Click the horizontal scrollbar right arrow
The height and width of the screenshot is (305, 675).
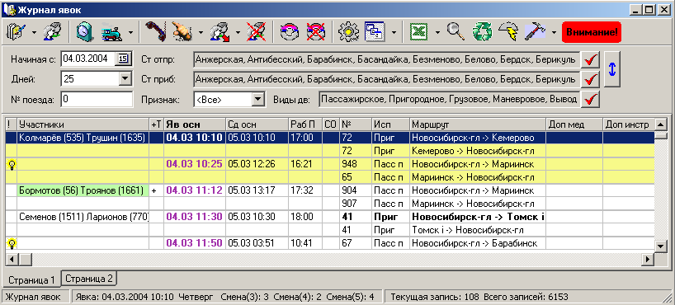pos(648,260)
